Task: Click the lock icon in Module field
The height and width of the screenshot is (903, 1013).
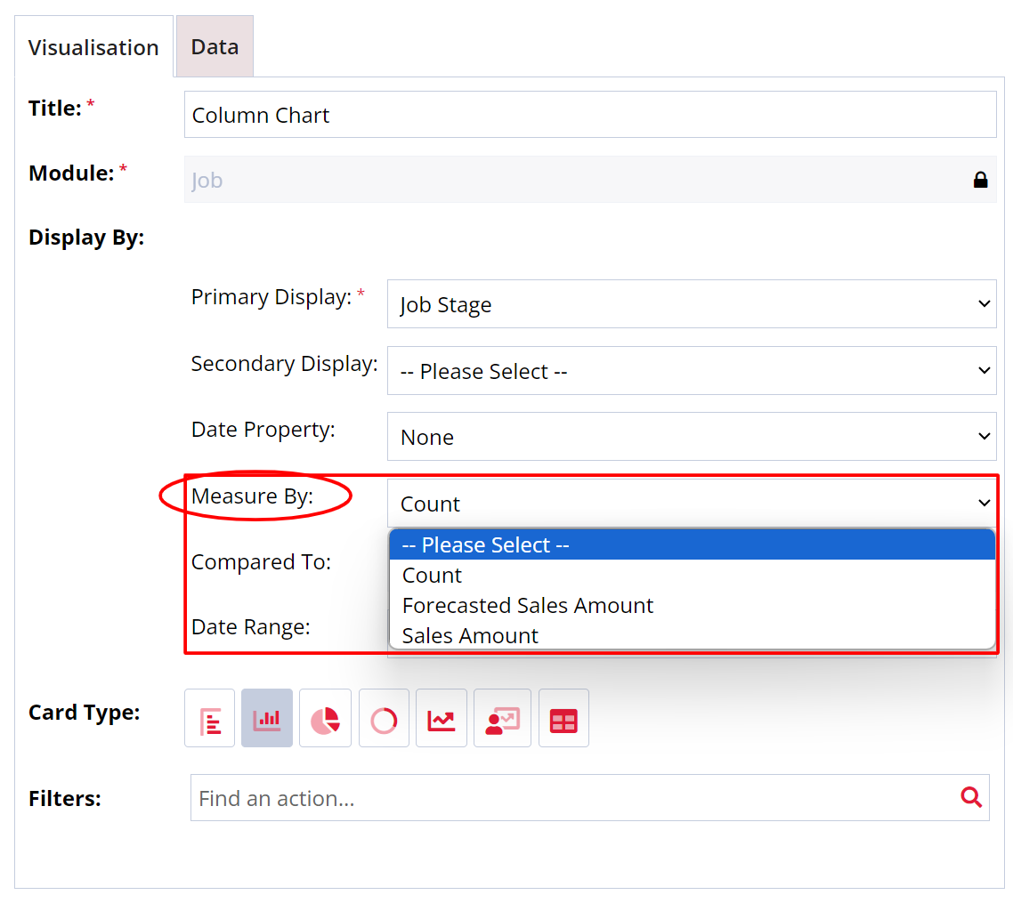Action: (x=980, y=181)
